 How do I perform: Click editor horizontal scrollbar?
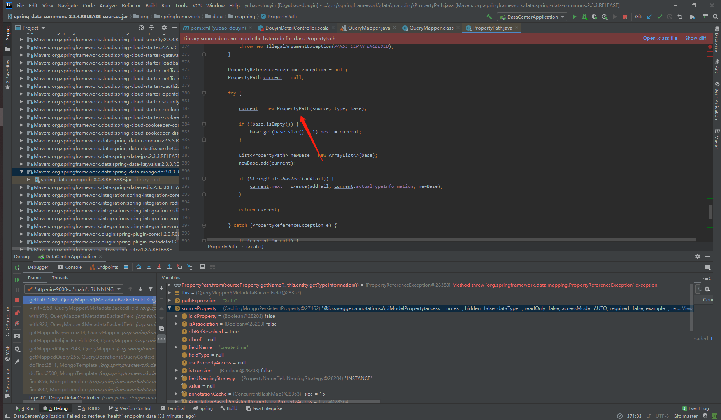pyautogui.click(x=451, y=240)
